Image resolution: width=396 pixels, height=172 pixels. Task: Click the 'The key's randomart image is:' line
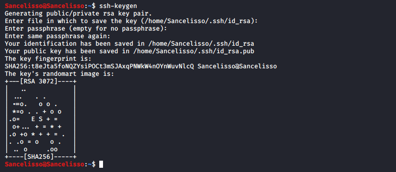tap(60, 74)
